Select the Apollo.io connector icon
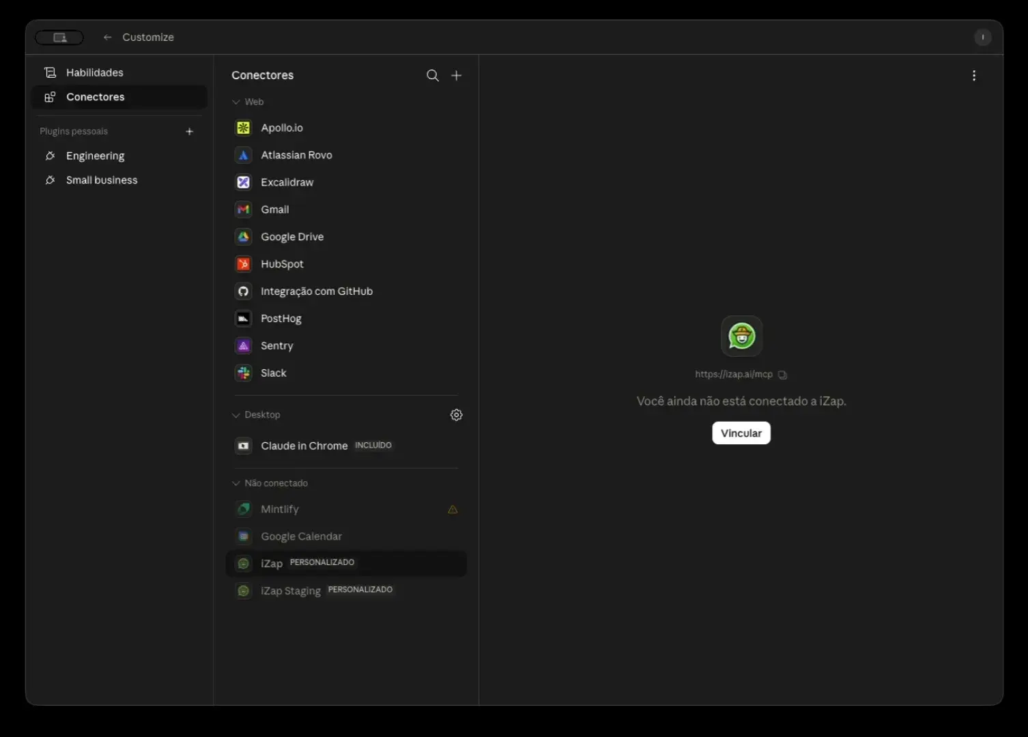 pyautogui.click(x=244, y=128)
